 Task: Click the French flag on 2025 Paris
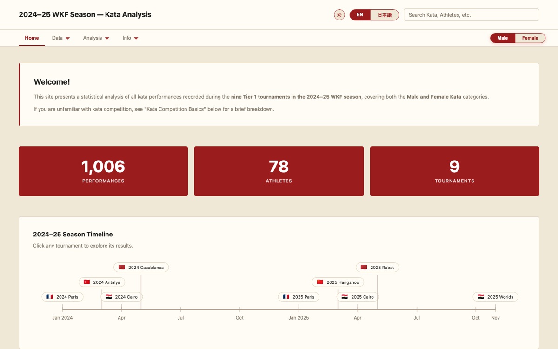pos(286,297)
